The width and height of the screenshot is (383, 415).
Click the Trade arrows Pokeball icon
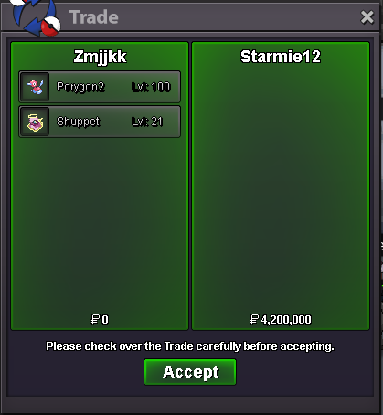[35, 17]
